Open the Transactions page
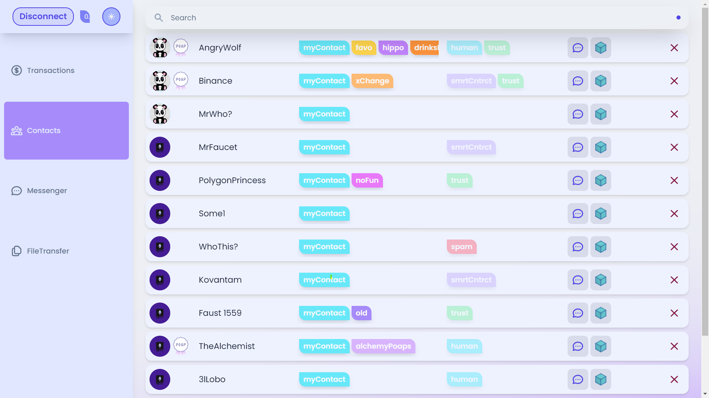Screen dimensions: 709x398 pos(51,70)
